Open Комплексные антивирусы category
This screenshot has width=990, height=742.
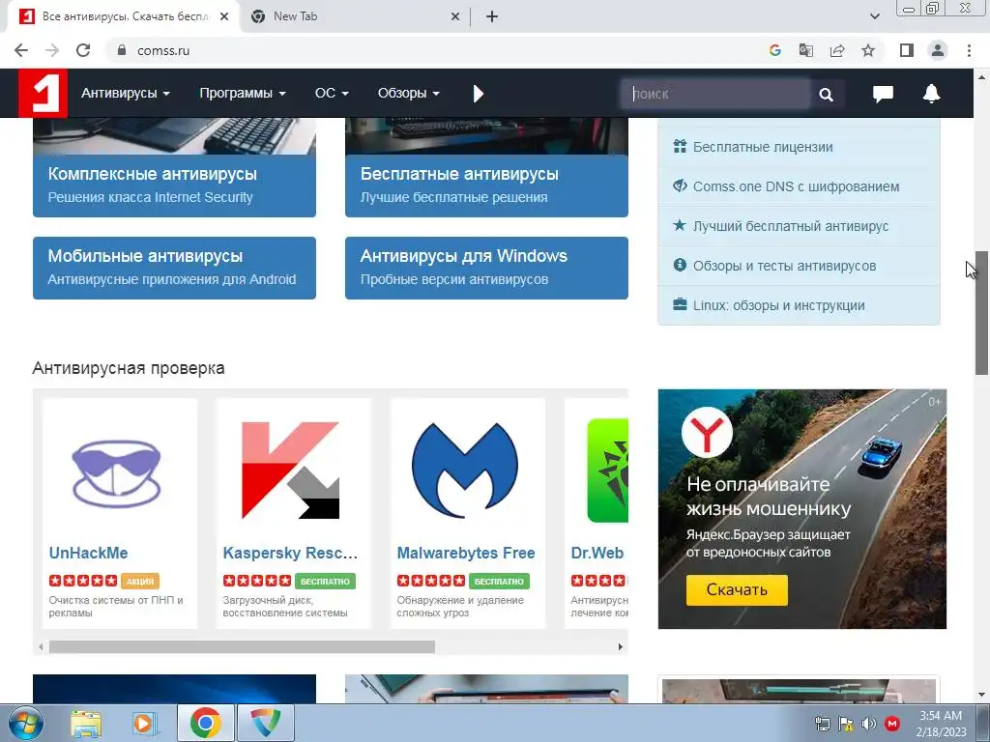tap(174, 185)
